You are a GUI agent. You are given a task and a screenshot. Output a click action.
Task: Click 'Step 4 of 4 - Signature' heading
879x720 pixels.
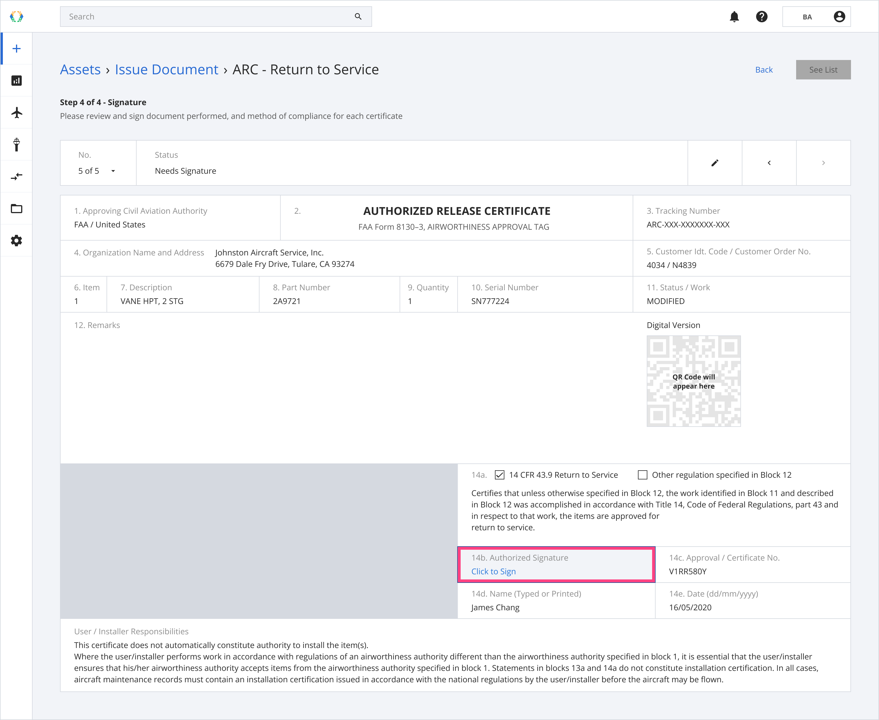(103, 103)
